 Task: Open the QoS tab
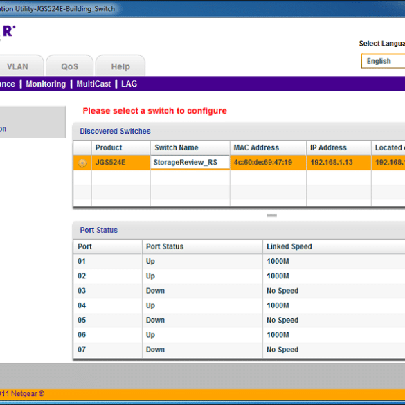69,66
